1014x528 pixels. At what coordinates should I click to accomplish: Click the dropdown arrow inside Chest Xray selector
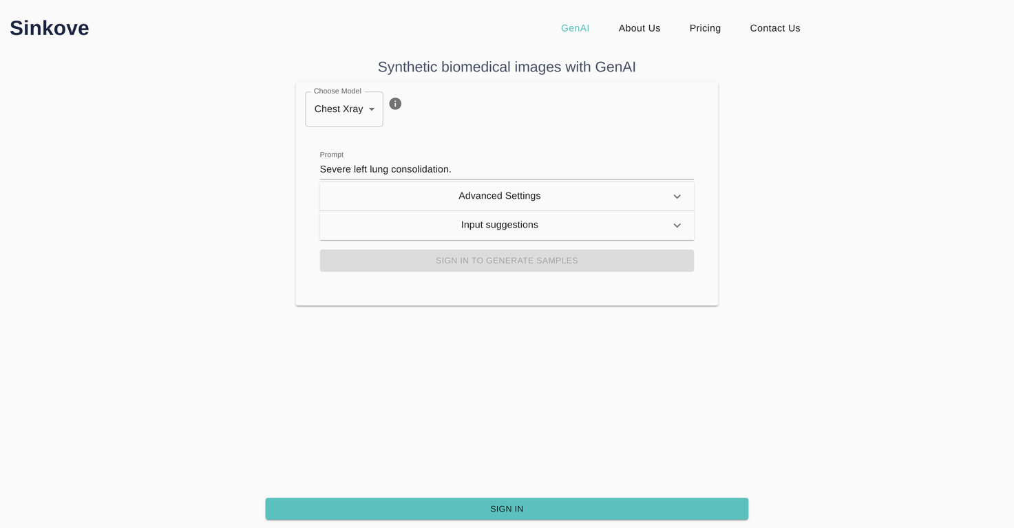[x=372, y=109]
